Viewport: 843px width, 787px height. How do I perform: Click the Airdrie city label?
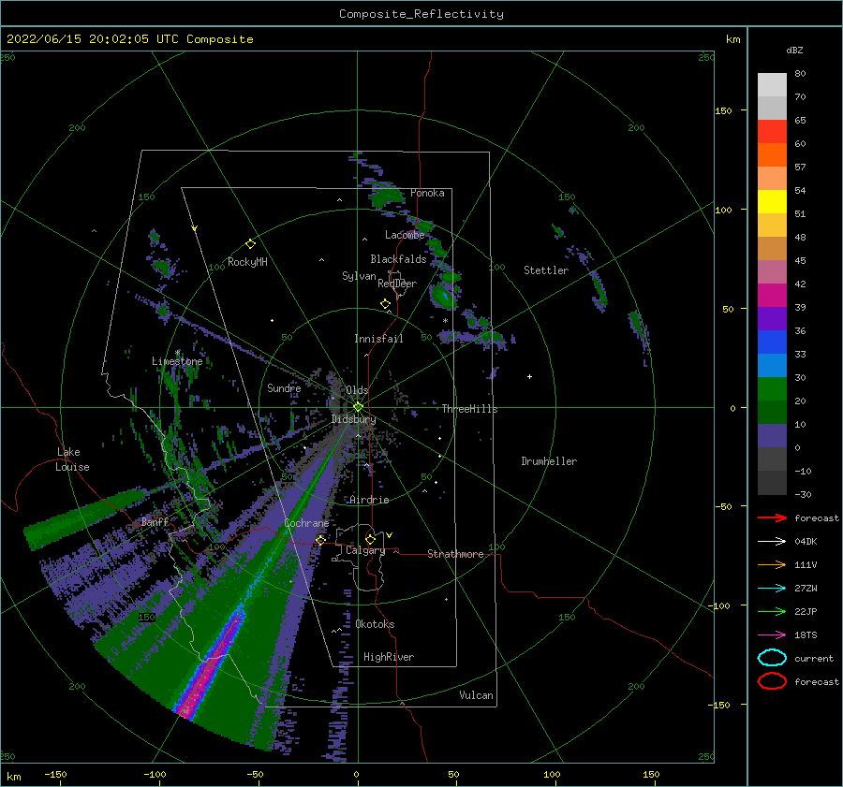(369, 500)
